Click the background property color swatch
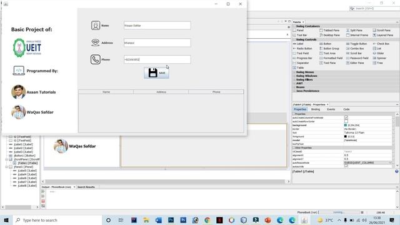 pos(346,125)
